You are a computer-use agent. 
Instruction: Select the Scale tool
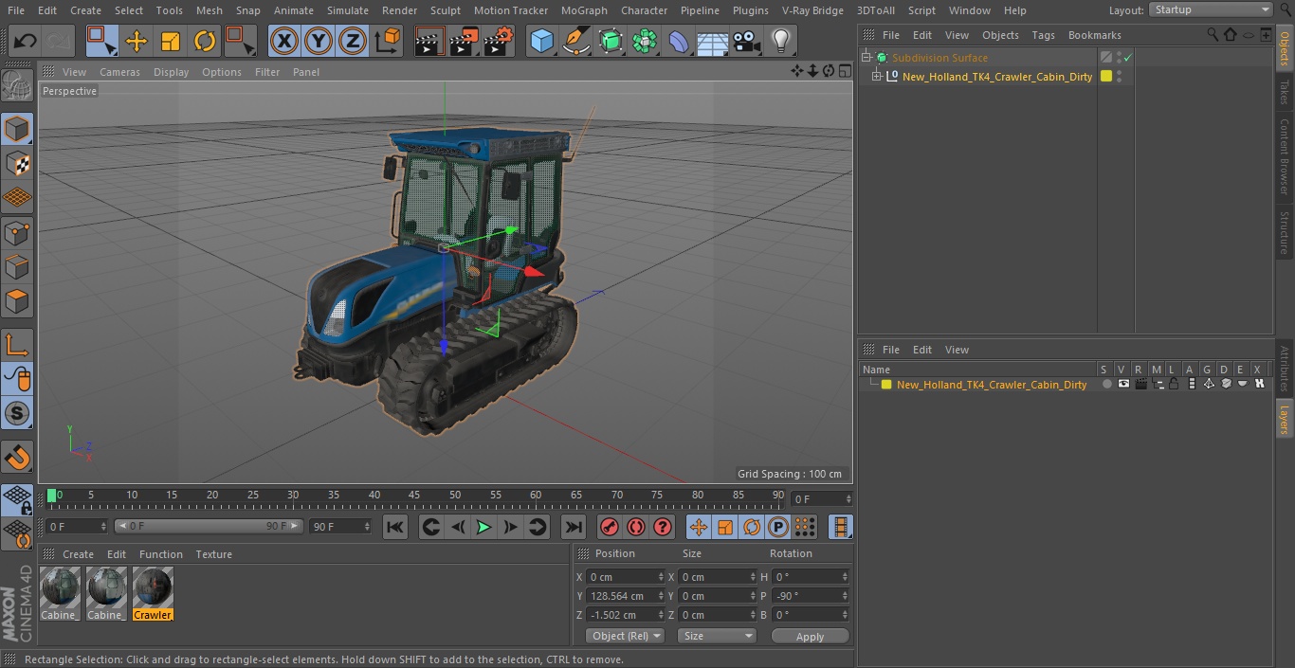coord(171,42)
